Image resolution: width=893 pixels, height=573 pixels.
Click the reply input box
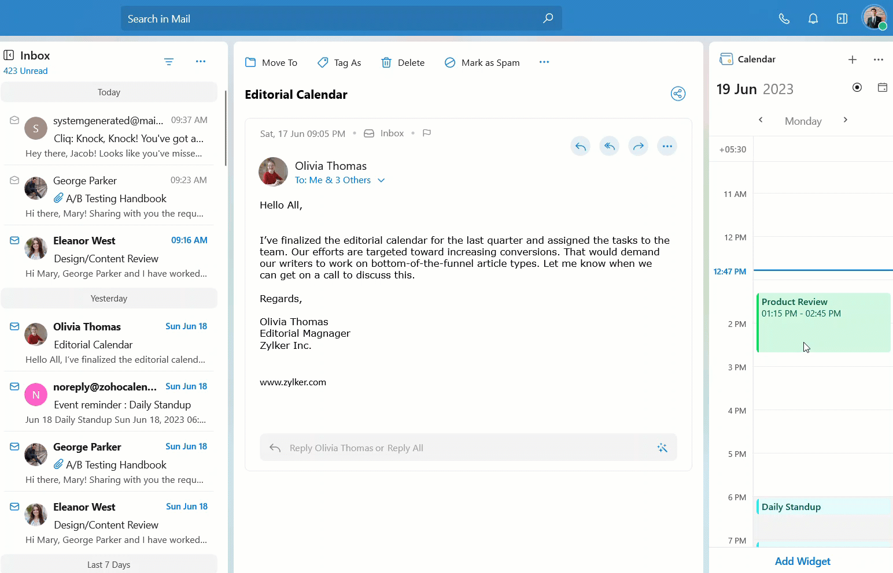468,448
